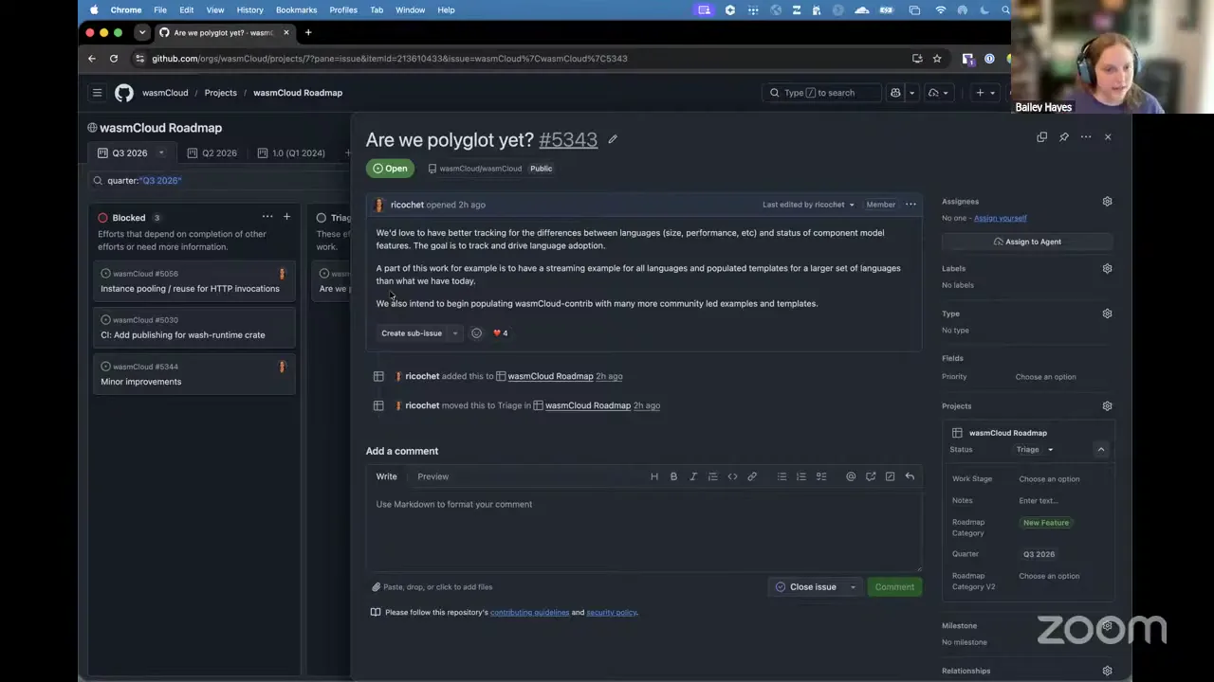Image resolution: width=1214 pixels, height=682 pixels.
Task: Add a cross-reference in the comment
Action: pyautogui.click(x=871, y=476)
